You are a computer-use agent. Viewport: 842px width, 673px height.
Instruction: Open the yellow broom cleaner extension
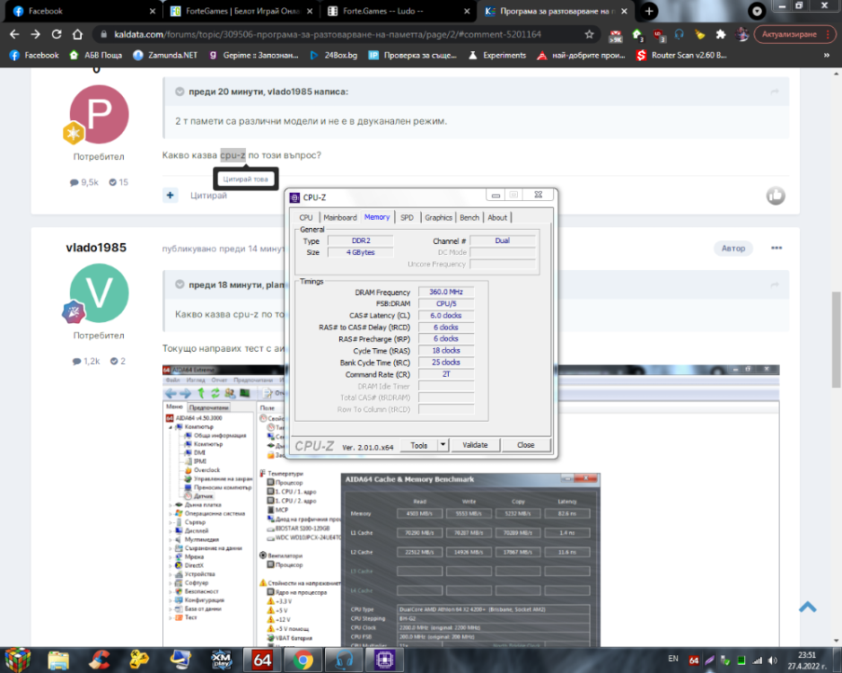point(699,34)
